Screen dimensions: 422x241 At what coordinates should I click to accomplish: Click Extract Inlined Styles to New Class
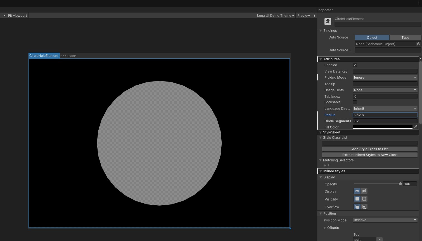click(x=370, y=155)
